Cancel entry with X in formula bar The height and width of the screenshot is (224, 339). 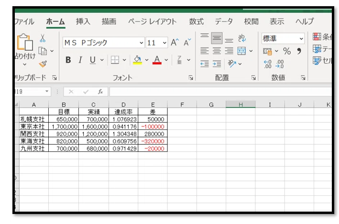[71, 92]
